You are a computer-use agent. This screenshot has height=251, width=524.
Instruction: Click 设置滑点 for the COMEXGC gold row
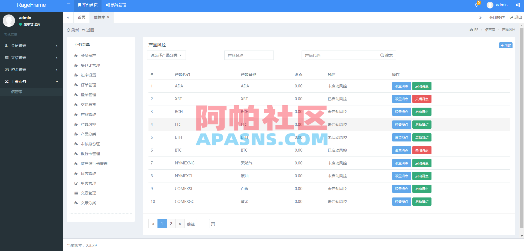(401, 202)
